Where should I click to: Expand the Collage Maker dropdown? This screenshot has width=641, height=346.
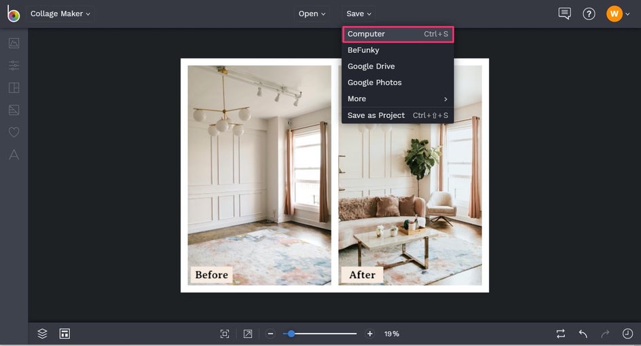(x=60, y=14)
